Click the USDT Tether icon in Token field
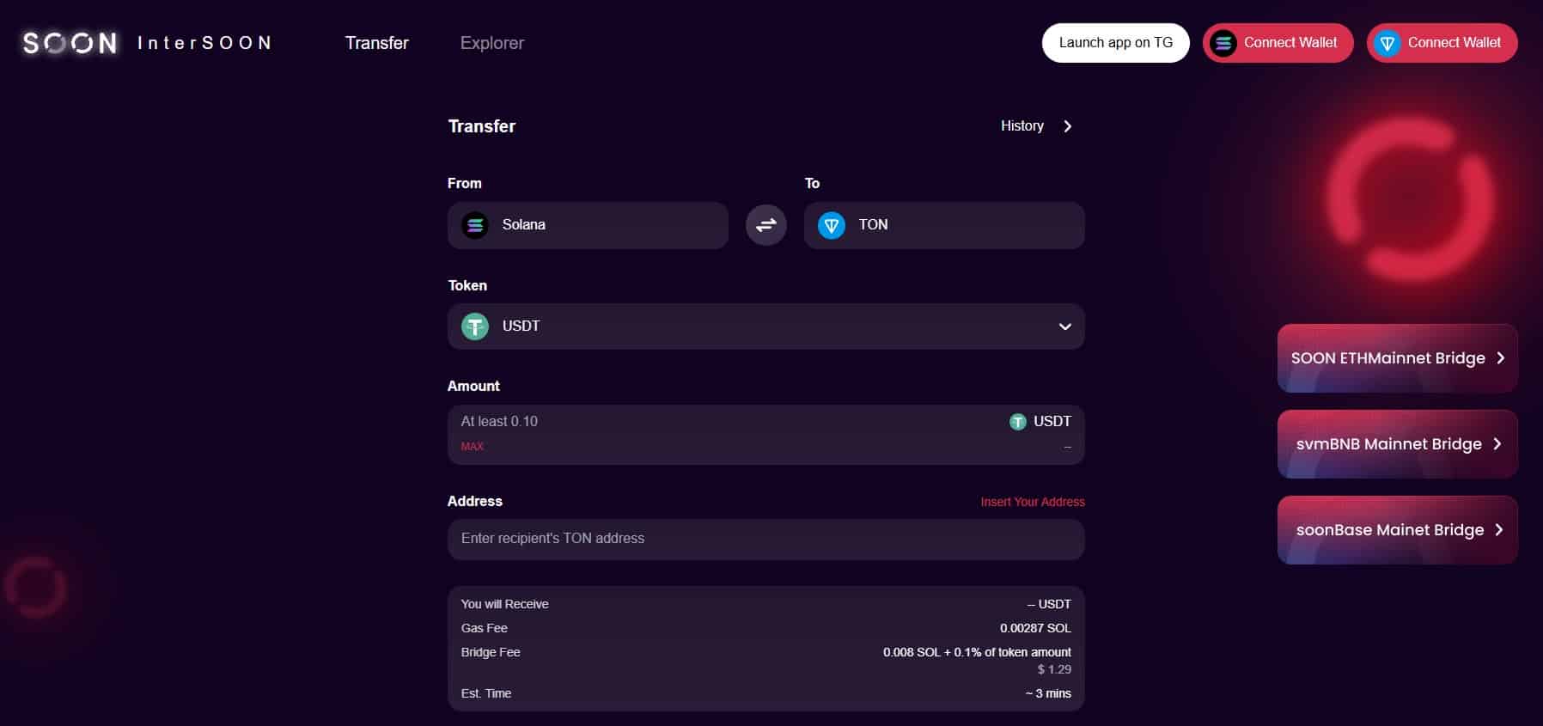Screen dimensions: 1543x726 point(475,326)
